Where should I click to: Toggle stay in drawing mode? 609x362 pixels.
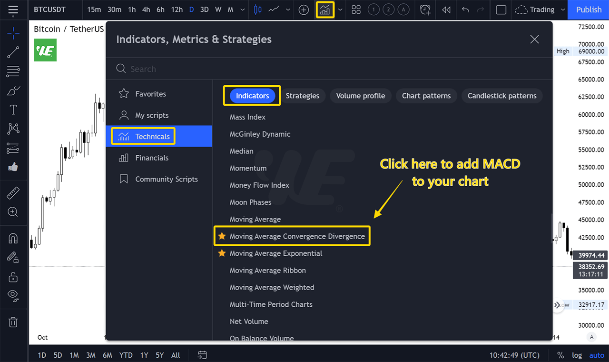pyautogui.click(x=13, y=257)
